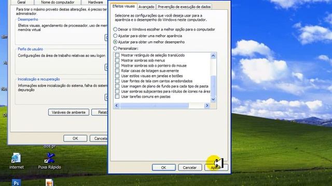
Task: Check 'Mostrar sombras sob menus'
Action: click(117, 60)
